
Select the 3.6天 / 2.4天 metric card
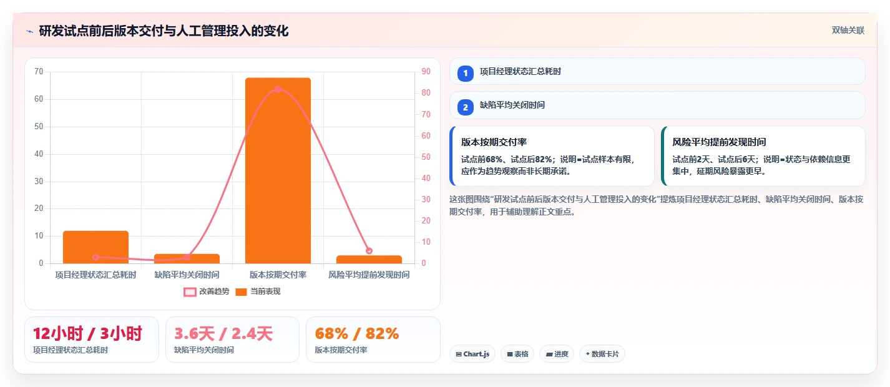pyautogui.click(x=232, y=340)
